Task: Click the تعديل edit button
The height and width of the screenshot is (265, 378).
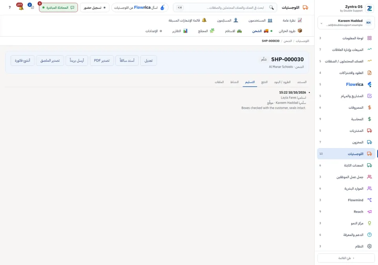Action: (x=148, y=61)
